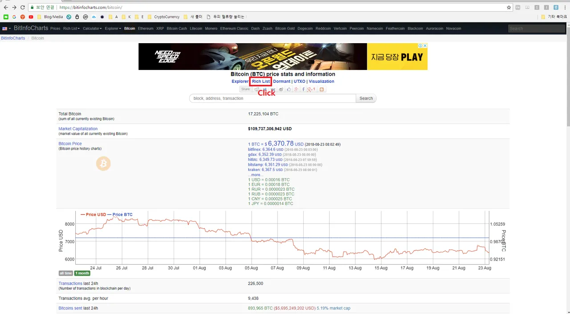Click the browser address bar URL

pyautogui.click(x=90, y=8)
